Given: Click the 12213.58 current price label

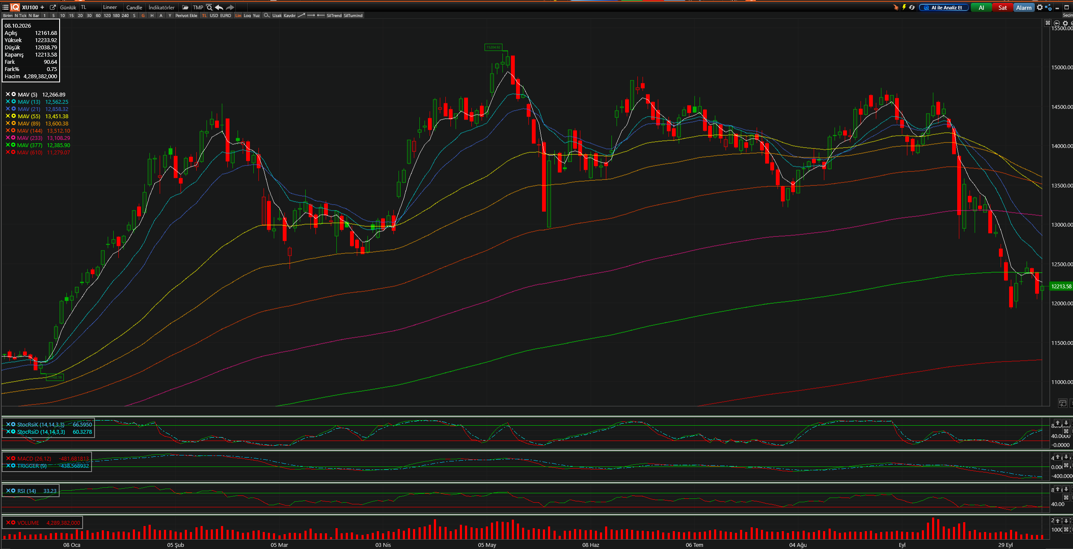Looking at the screenshot, I should [x=1061, y=286].
